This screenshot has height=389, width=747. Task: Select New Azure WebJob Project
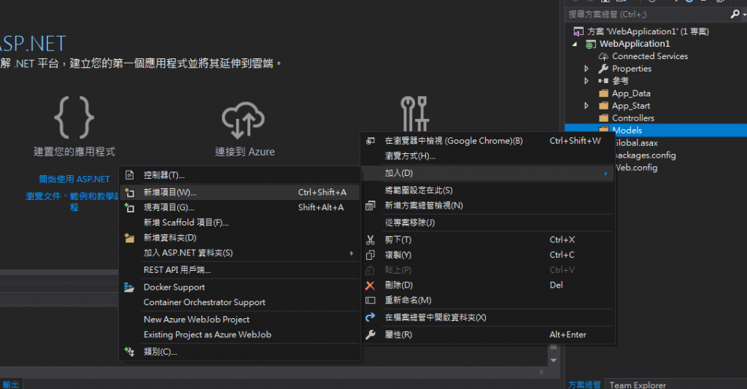click(x=240, y=320)
